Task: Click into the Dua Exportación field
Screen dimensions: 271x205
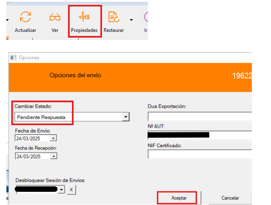Action: coord(200,116)
